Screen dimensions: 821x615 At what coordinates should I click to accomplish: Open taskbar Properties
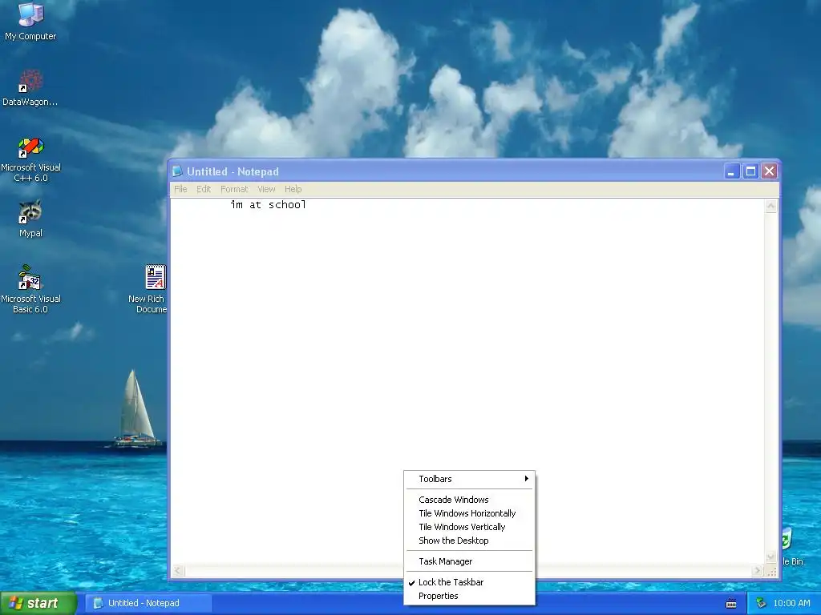469,596
